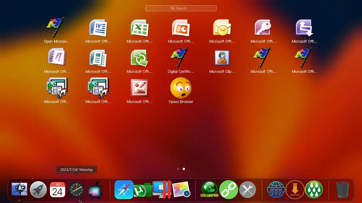Open the uTorrent green folder dock icon
Image resolution: width=362 pixels, height=203 pixels.
click(143, 190)
